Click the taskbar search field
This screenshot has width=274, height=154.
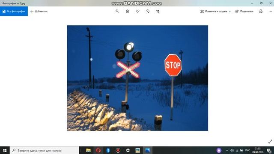pos(45,150)
